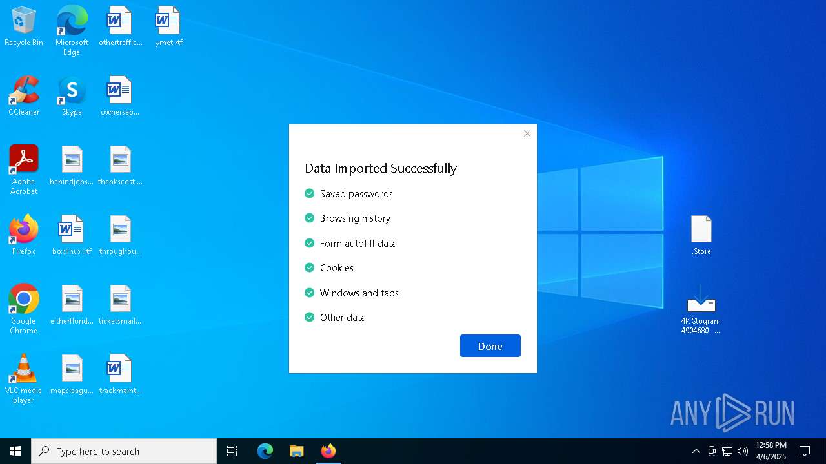The image size is (826, 464).
Task: Select the ticketsmail image file
Action: point(120,305)
